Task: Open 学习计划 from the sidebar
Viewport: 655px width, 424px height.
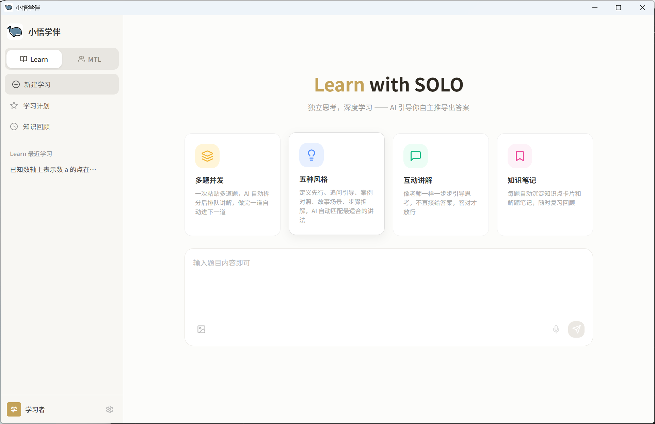Action: pyautogui.click(x=62, y=106)
